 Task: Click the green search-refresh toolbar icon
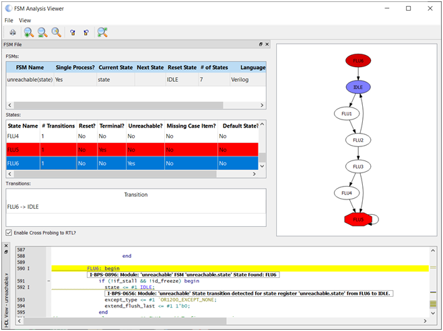[x=102, y=32]
